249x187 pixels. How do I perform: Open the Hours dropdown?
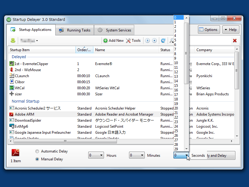click(x=96, y=155)
